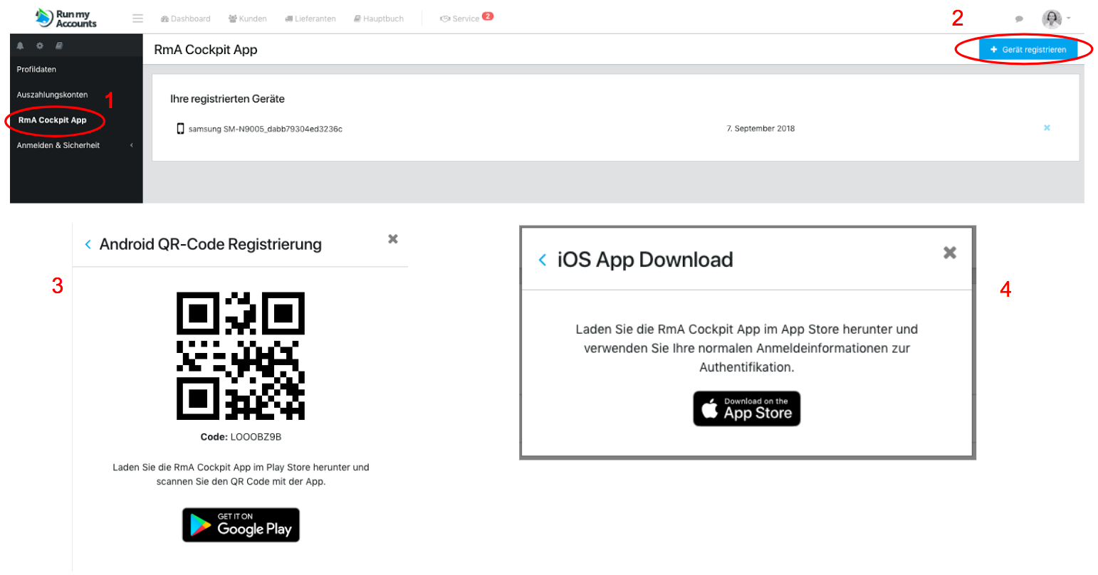This screenshot has width=1098, height=575.
Task: Click the Download on the App Store badge
Action: pyautogui.click(x=747, y=408)
